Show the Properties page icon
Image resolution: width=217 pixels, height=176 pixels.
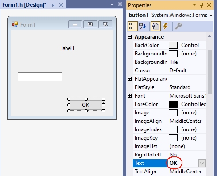coord(155,26)
